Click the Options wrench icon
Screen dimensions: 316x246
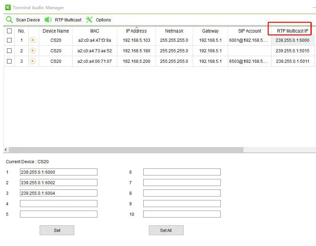pos(89,20)
